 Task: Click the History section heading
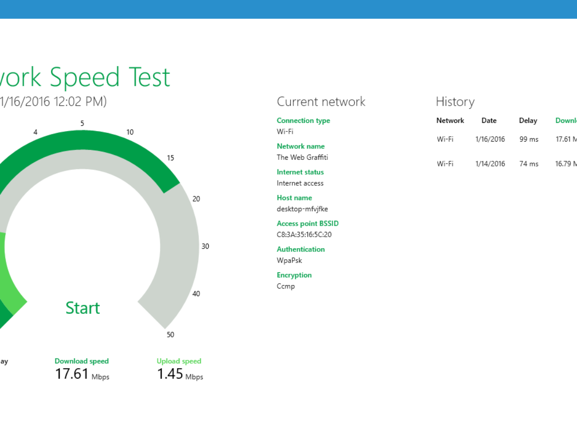[455, 102]
